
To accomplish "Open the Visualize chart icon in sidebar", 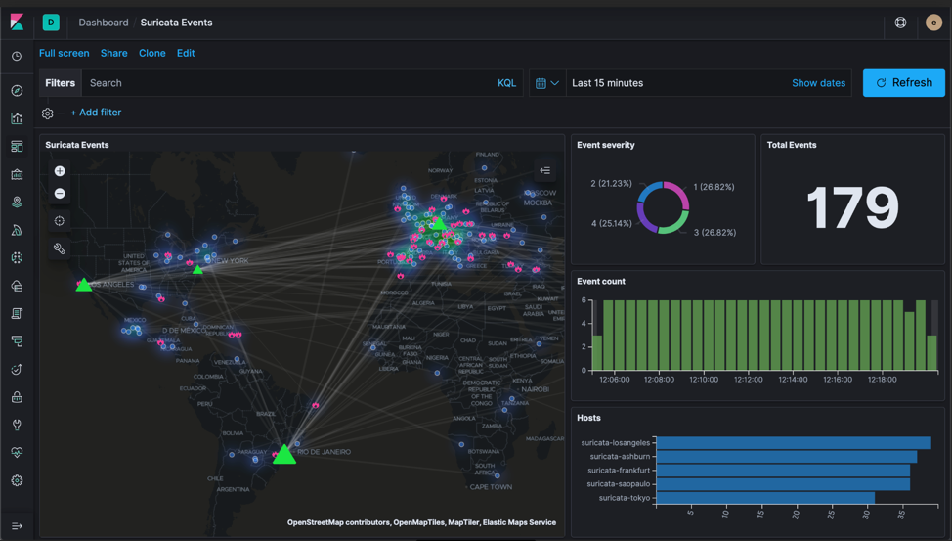I will coord(17,118).
